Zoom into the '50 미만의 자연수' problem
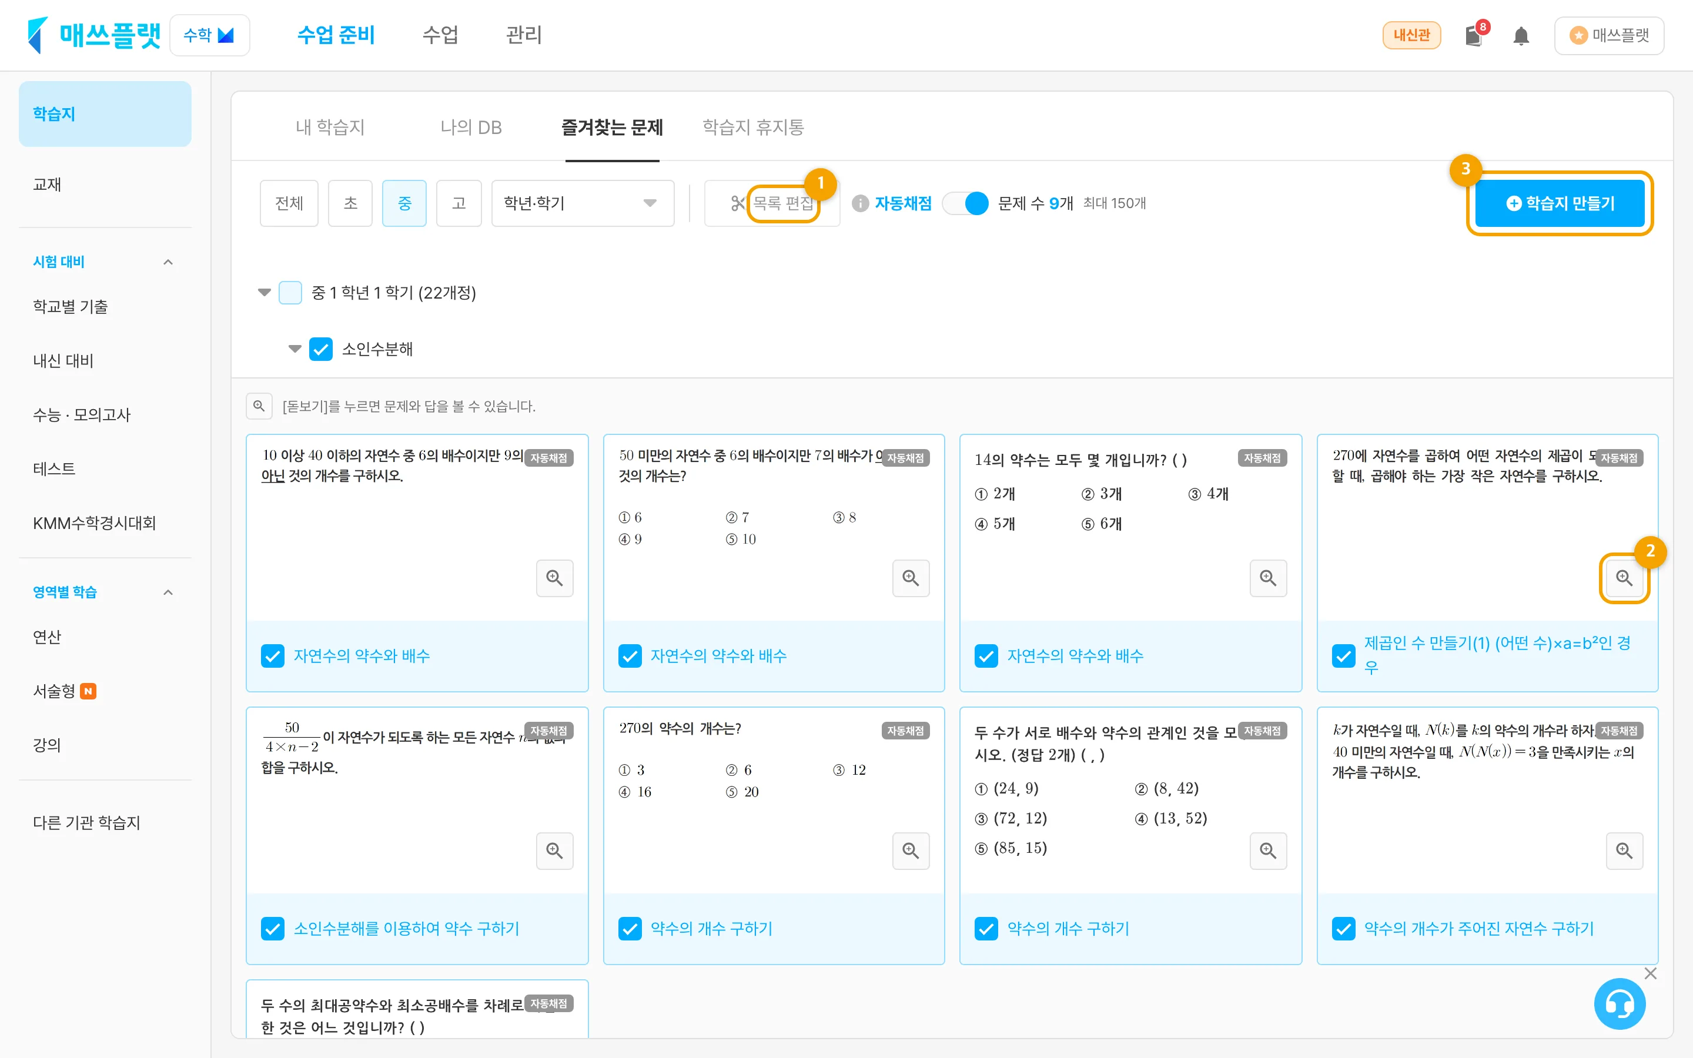 (x=910, y=578)
